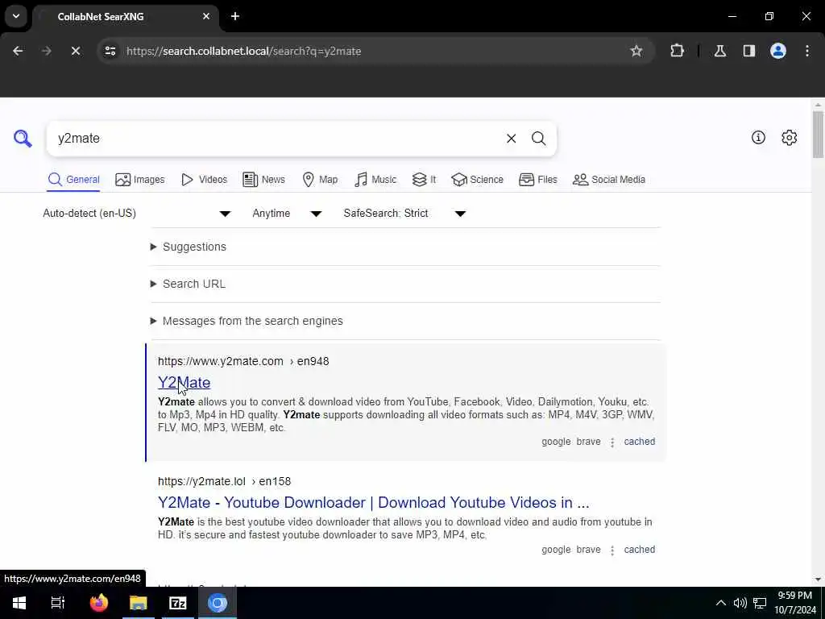Click the scrollbar down arrow
This screenshot has width=825, height=619.
(x=818, y=580)
